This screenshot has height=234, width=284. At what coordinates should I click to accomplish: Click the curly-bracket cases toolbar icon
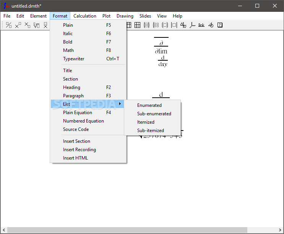(x=146, y=25)
